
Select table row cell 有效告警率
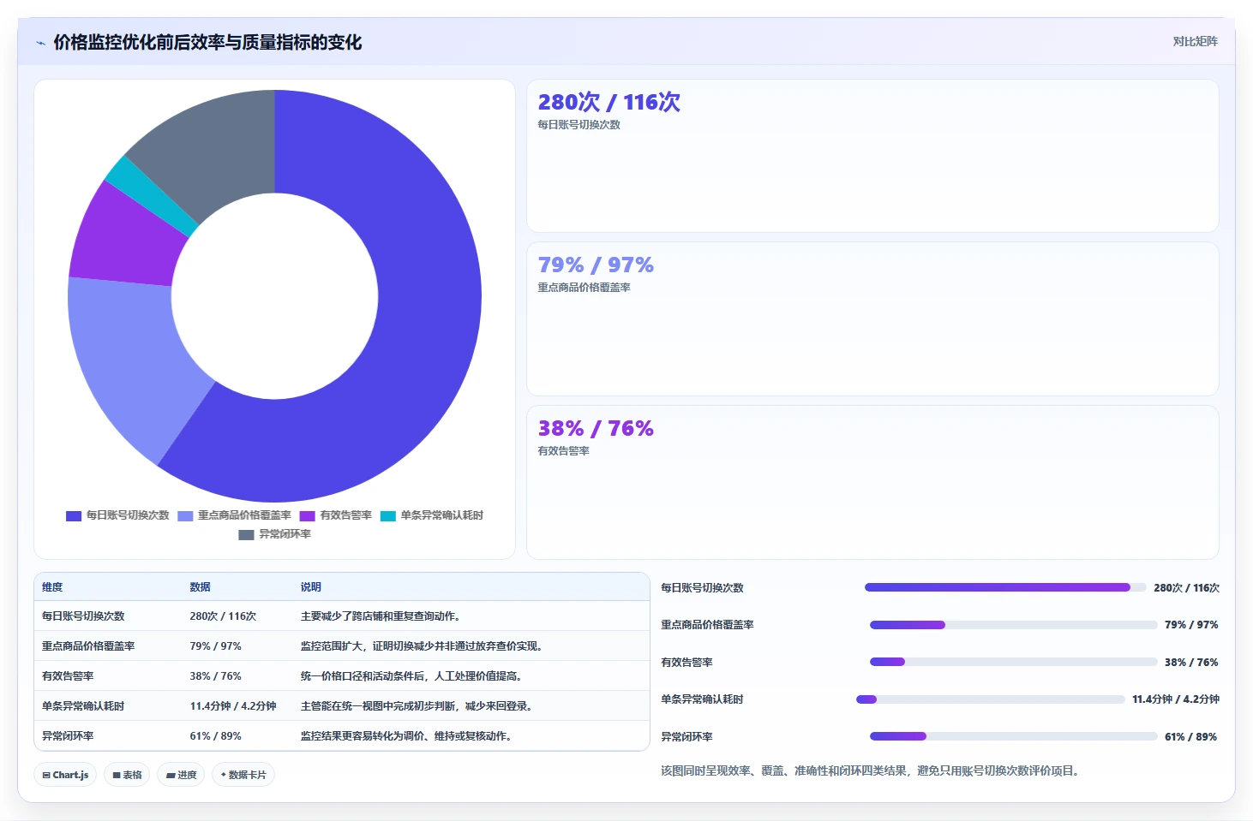(x=68, y=676)
